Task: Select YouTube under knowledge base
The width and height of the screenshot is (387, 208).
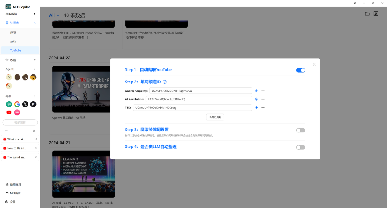Action: click(x=20, y=50)
